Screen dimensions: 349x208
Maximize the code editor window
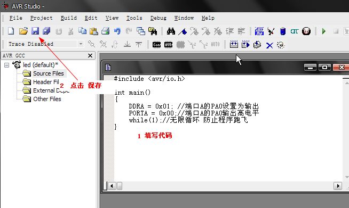pos(324,67)
